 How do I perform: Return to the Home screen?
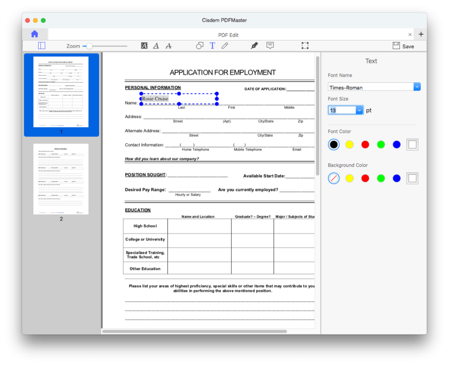click(x=35, y=34)
